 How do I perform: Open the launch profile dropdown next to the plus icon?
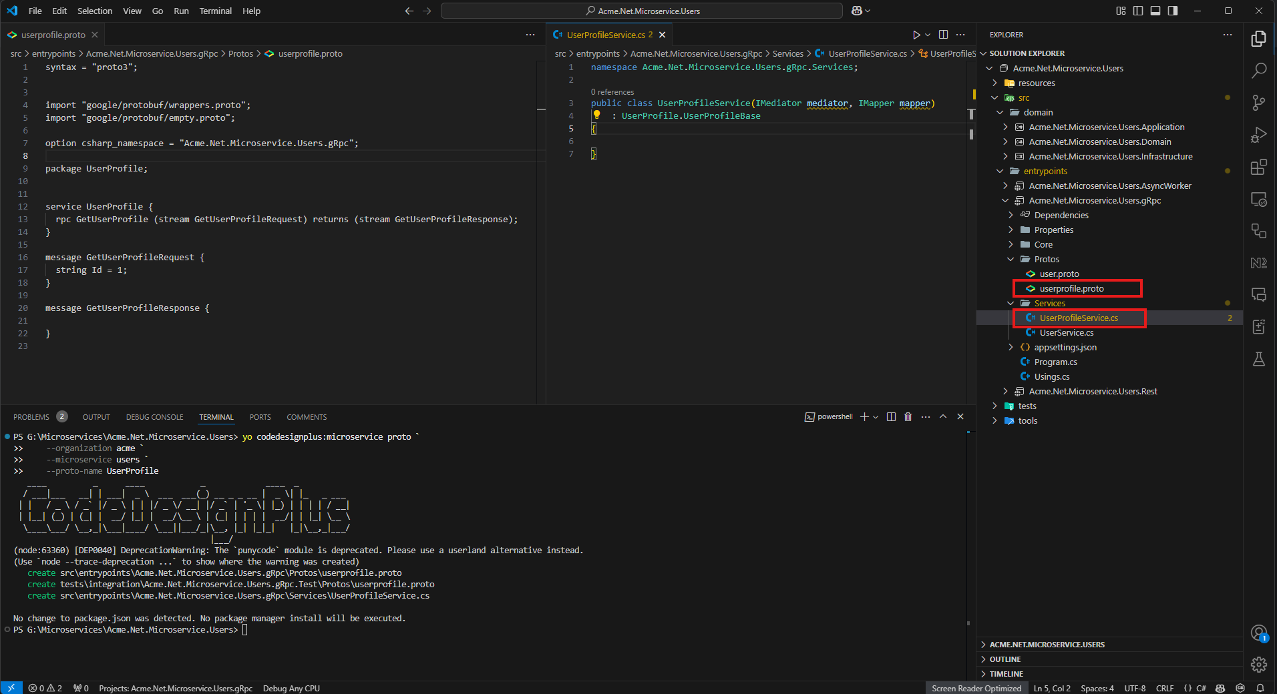click(876, 417)
